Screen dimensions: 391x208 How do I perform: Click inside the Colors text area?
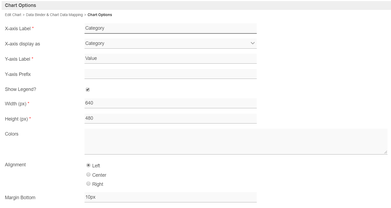pyautogui.click(x=236, y=141)
